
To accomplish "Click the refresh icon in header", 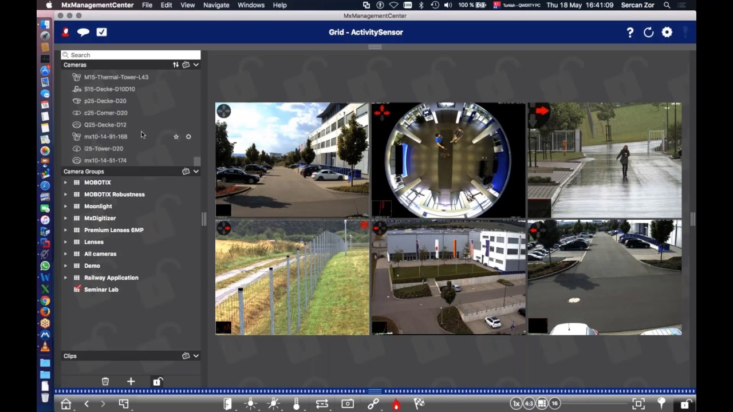I will point(648,33).
